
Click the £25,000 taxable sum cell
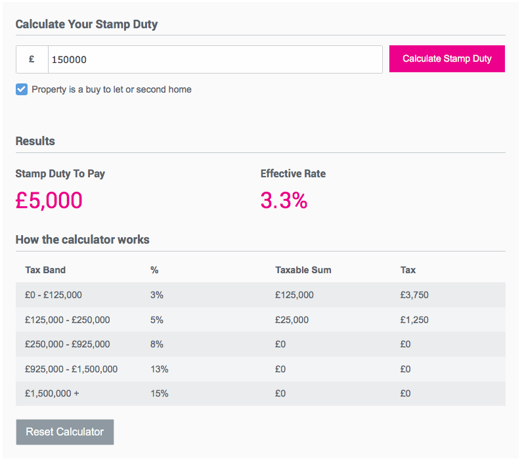tap(292, 320)
